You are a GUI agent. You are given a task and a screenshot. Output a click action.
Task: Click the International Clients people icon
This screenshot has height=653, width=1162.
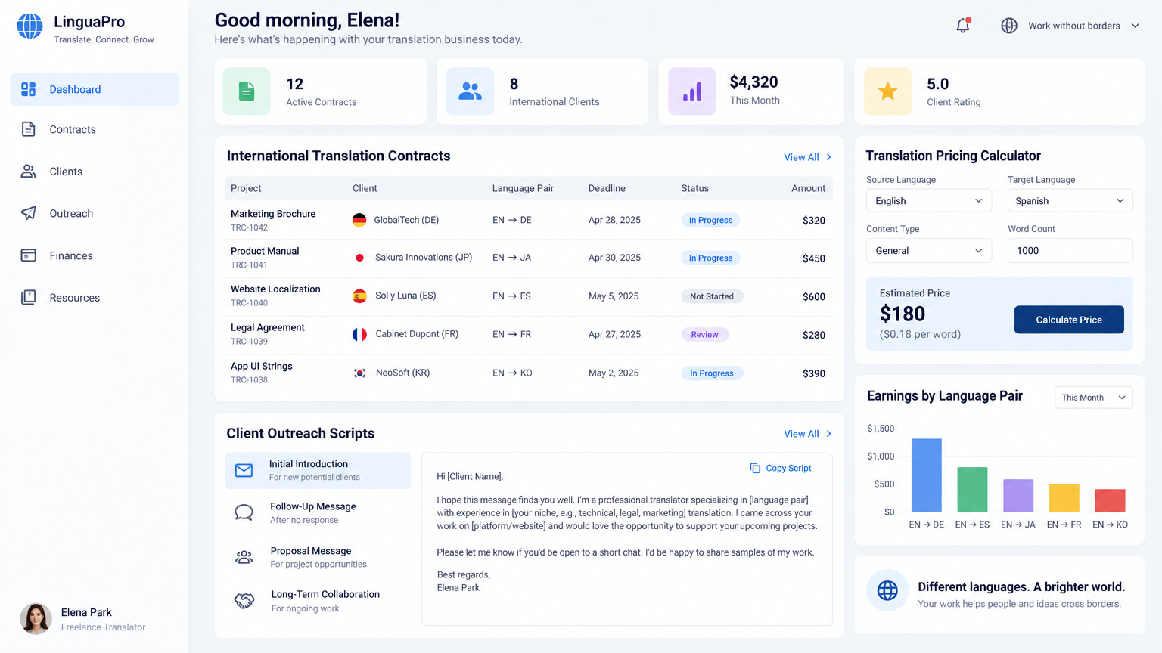[470, 91]
